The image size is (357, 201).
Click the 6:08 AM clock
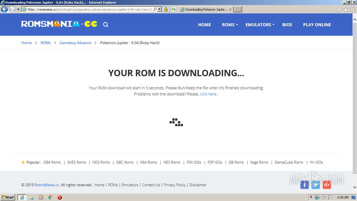(343, 197)
